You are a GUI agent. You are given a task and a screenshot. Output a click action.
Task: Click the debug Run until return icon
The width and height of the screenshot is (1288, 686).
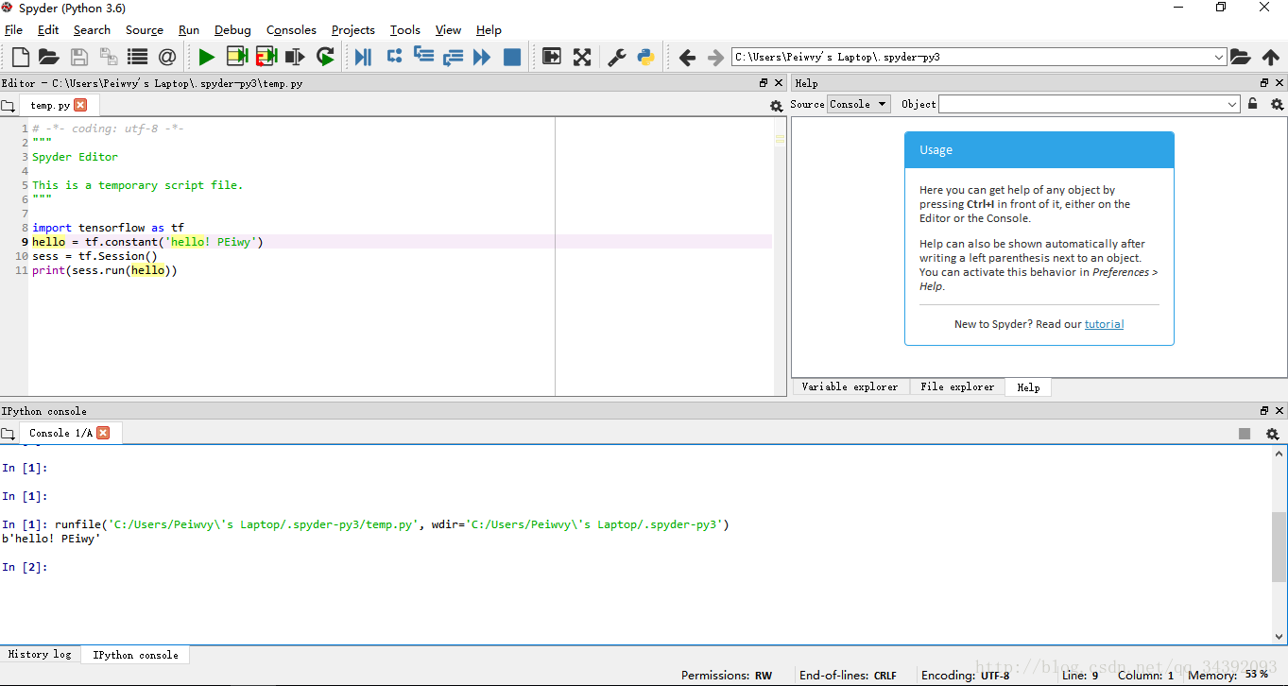[x=453, y=57]
